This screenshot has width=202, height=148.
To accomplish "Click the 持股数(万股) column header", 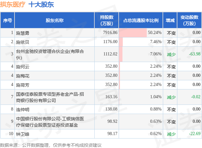I will pos(107,20).
